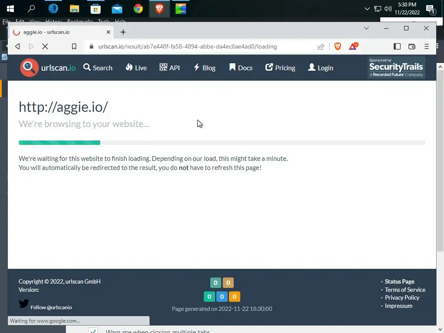Open the tab search dropdown chevron
The image size is (444, 333).
[366, 28]
